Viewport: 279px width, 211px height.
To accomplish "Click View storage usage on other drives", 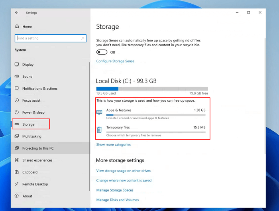I will pyautogui.click(x=123, y=171).
